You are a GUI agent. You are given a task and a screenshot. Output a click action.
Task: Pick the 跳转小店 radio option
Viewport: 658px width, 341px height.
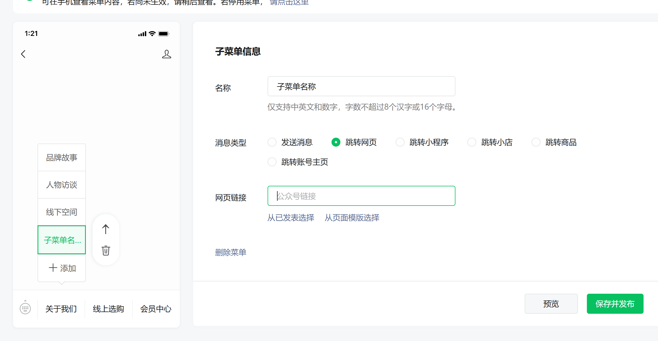[x=472, y=142]
